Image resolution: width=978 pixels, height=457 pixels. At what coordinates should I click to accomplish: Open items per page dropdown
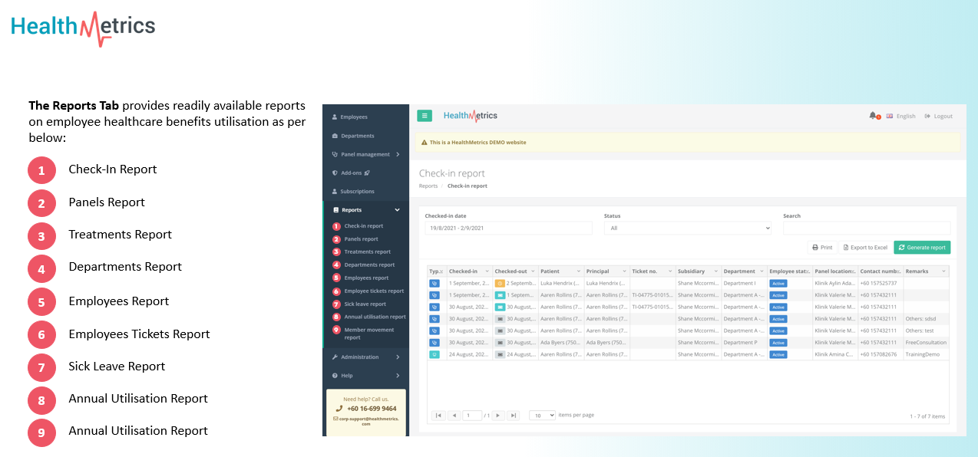tap(541, 416)
